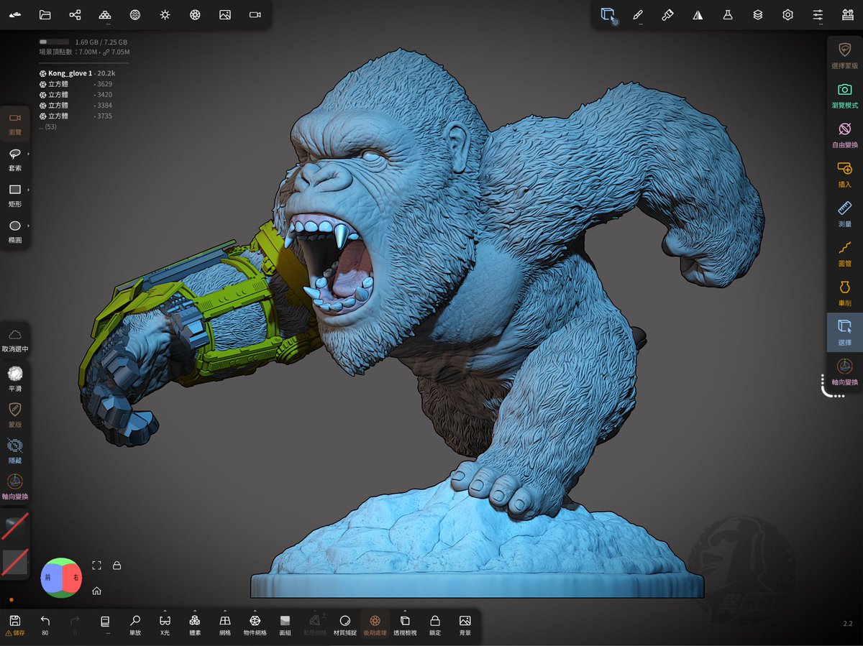
Task: Toggle 單放 solo view
Action: click(135, 624)
